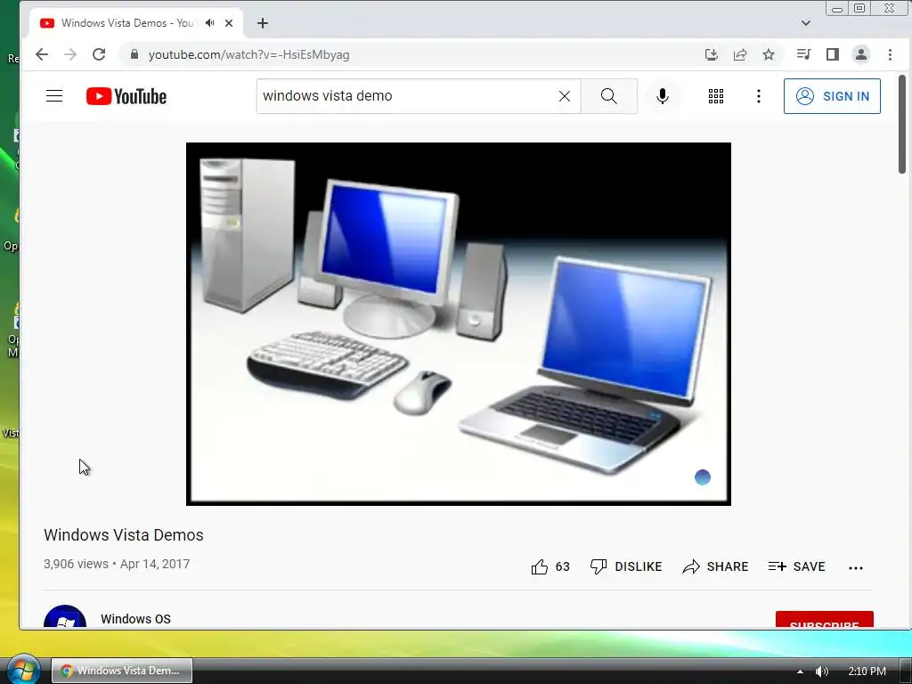
Task: Click the Chrome taskbar button
Action: 121,671
